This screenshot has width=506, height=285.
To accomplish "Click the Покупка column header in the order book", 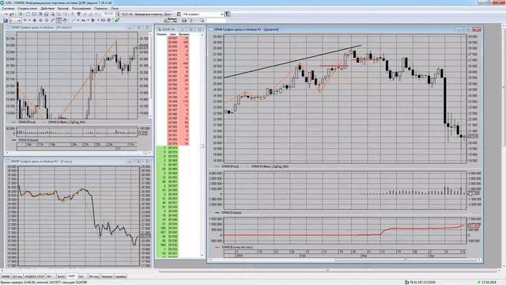I will [x=161, y=34].
